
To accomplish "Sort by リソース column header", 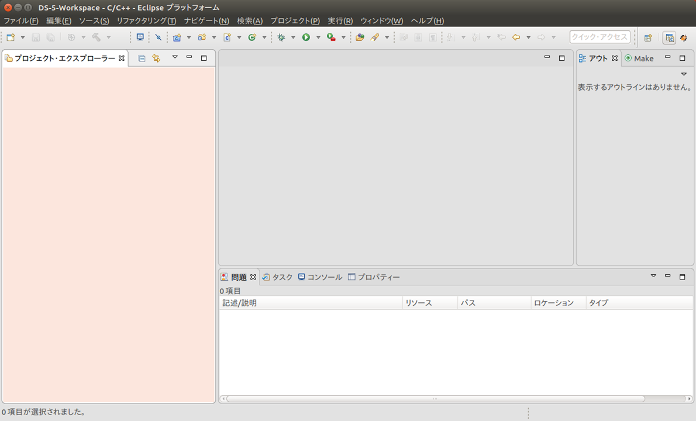I will tap(430, 303).
